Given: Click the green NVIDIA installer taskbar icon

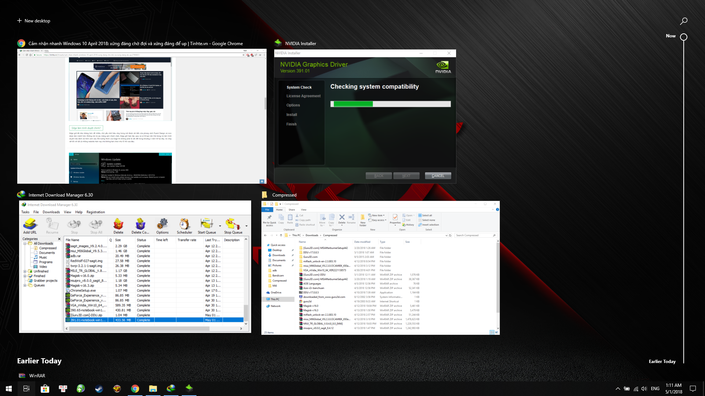Looking at the screenshot, I should (x=189, y=389).
